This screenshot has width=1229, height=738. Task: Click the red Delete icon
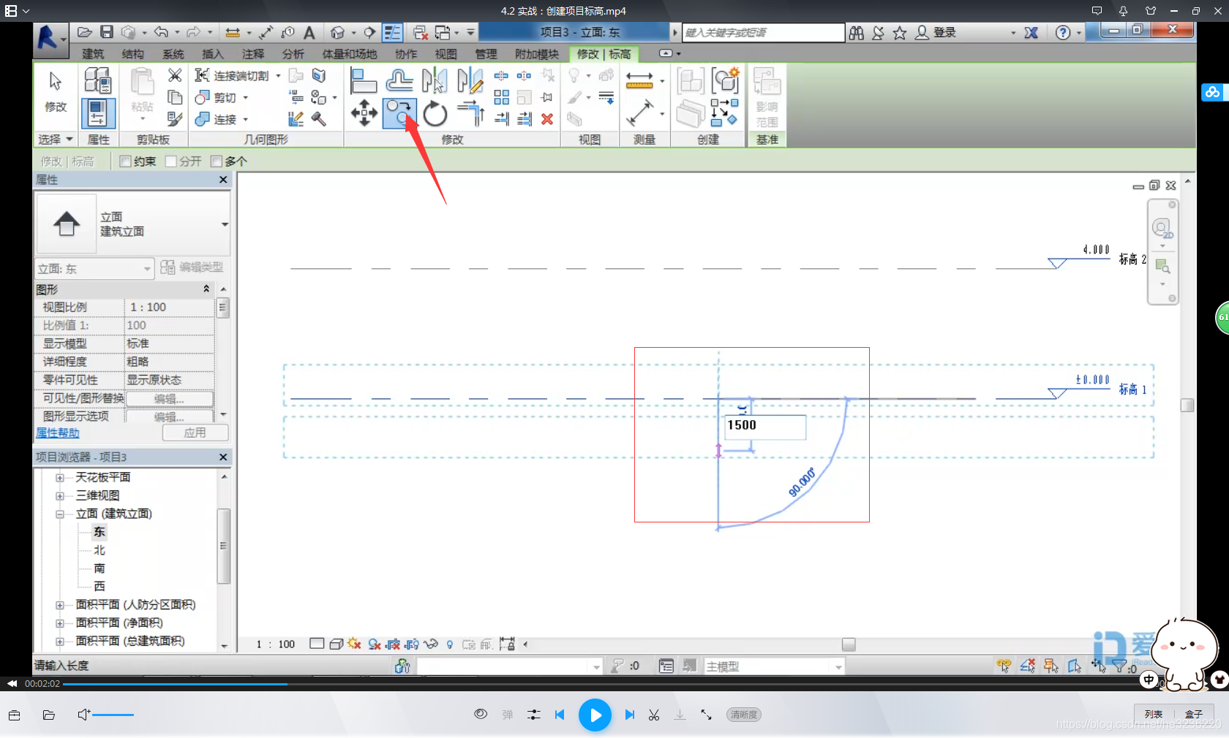547,119
